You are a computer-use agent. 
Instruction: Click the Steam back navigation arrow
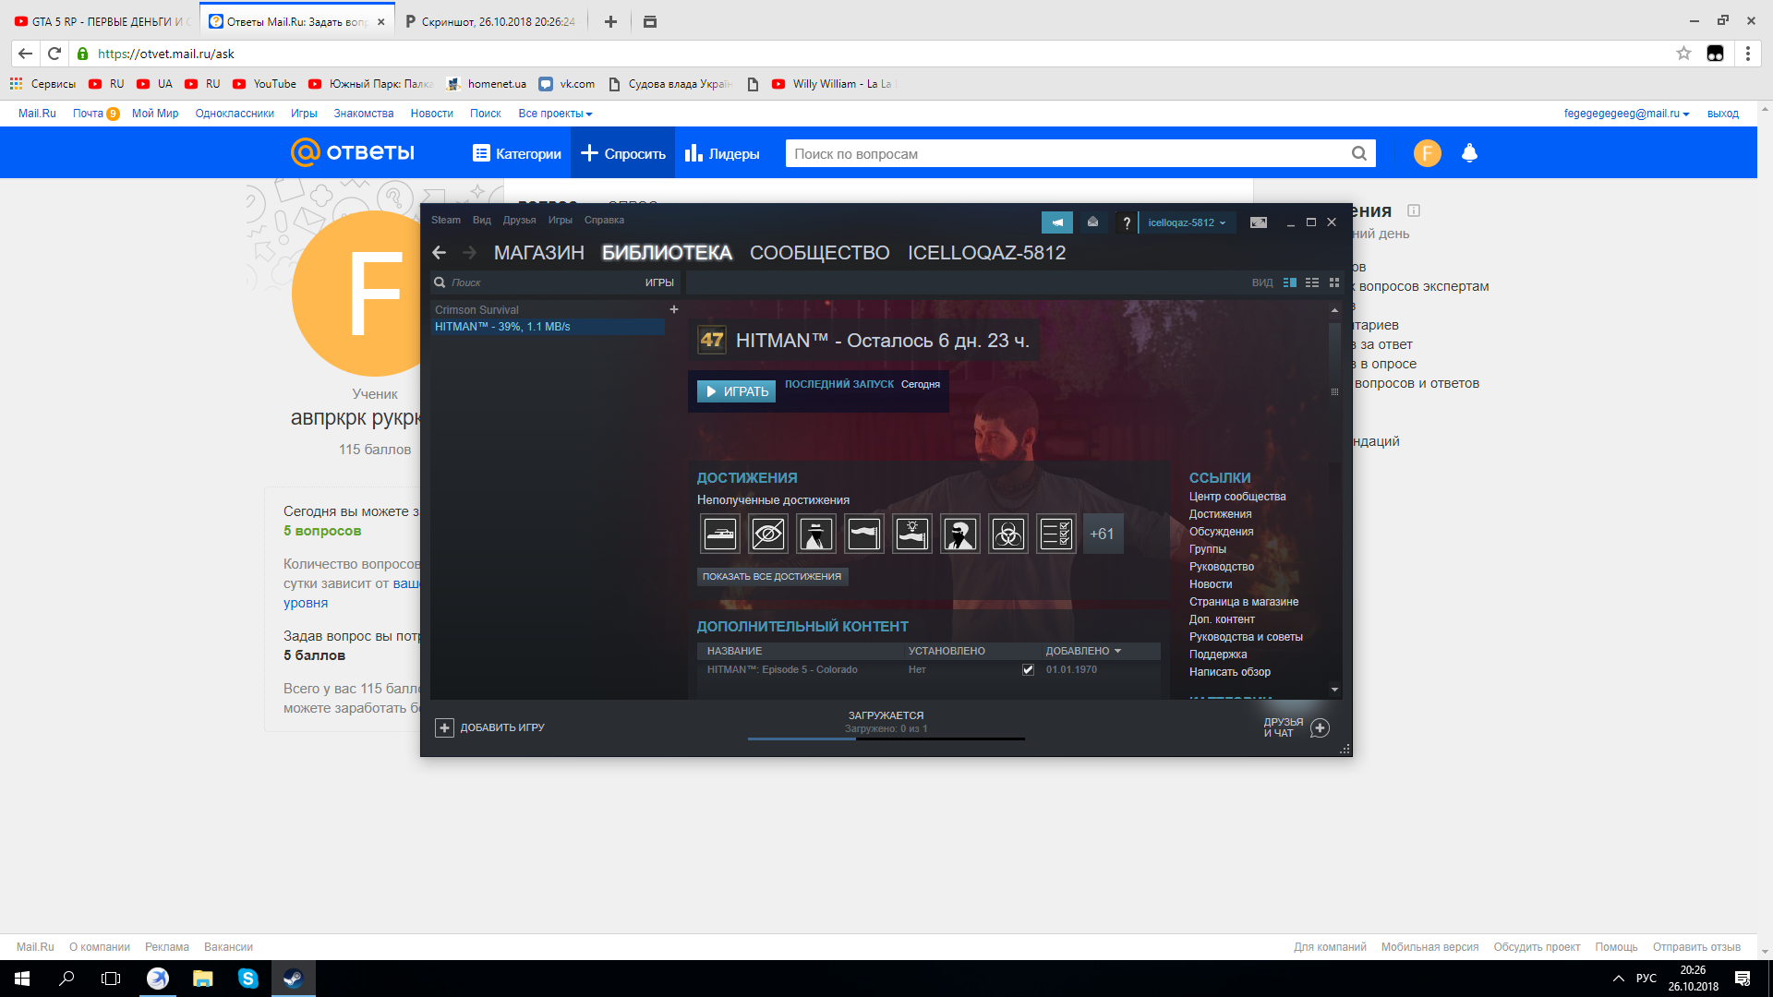pyautogui.click(x=439, y=252)
